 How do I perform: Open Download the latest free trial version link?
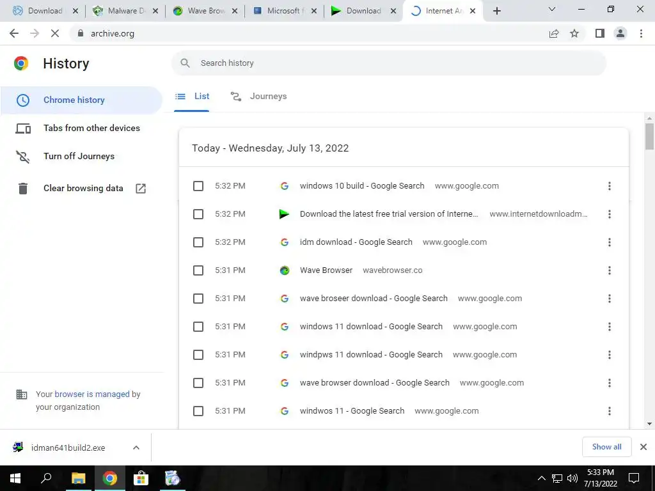(389, 214)
